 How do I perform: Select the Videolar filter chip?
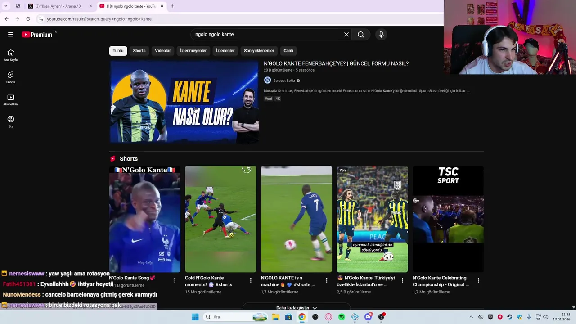(163, 51)
